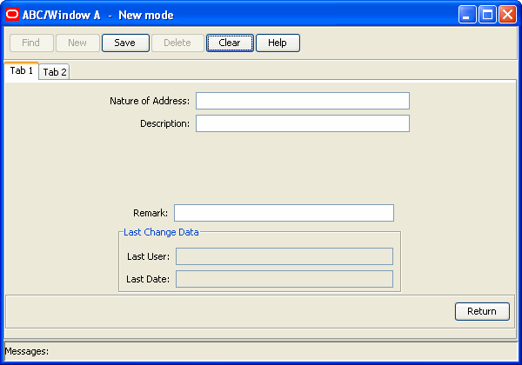The image size is (522, 365).
Task: Click into the Description text field
Action: tap(303, 123)
